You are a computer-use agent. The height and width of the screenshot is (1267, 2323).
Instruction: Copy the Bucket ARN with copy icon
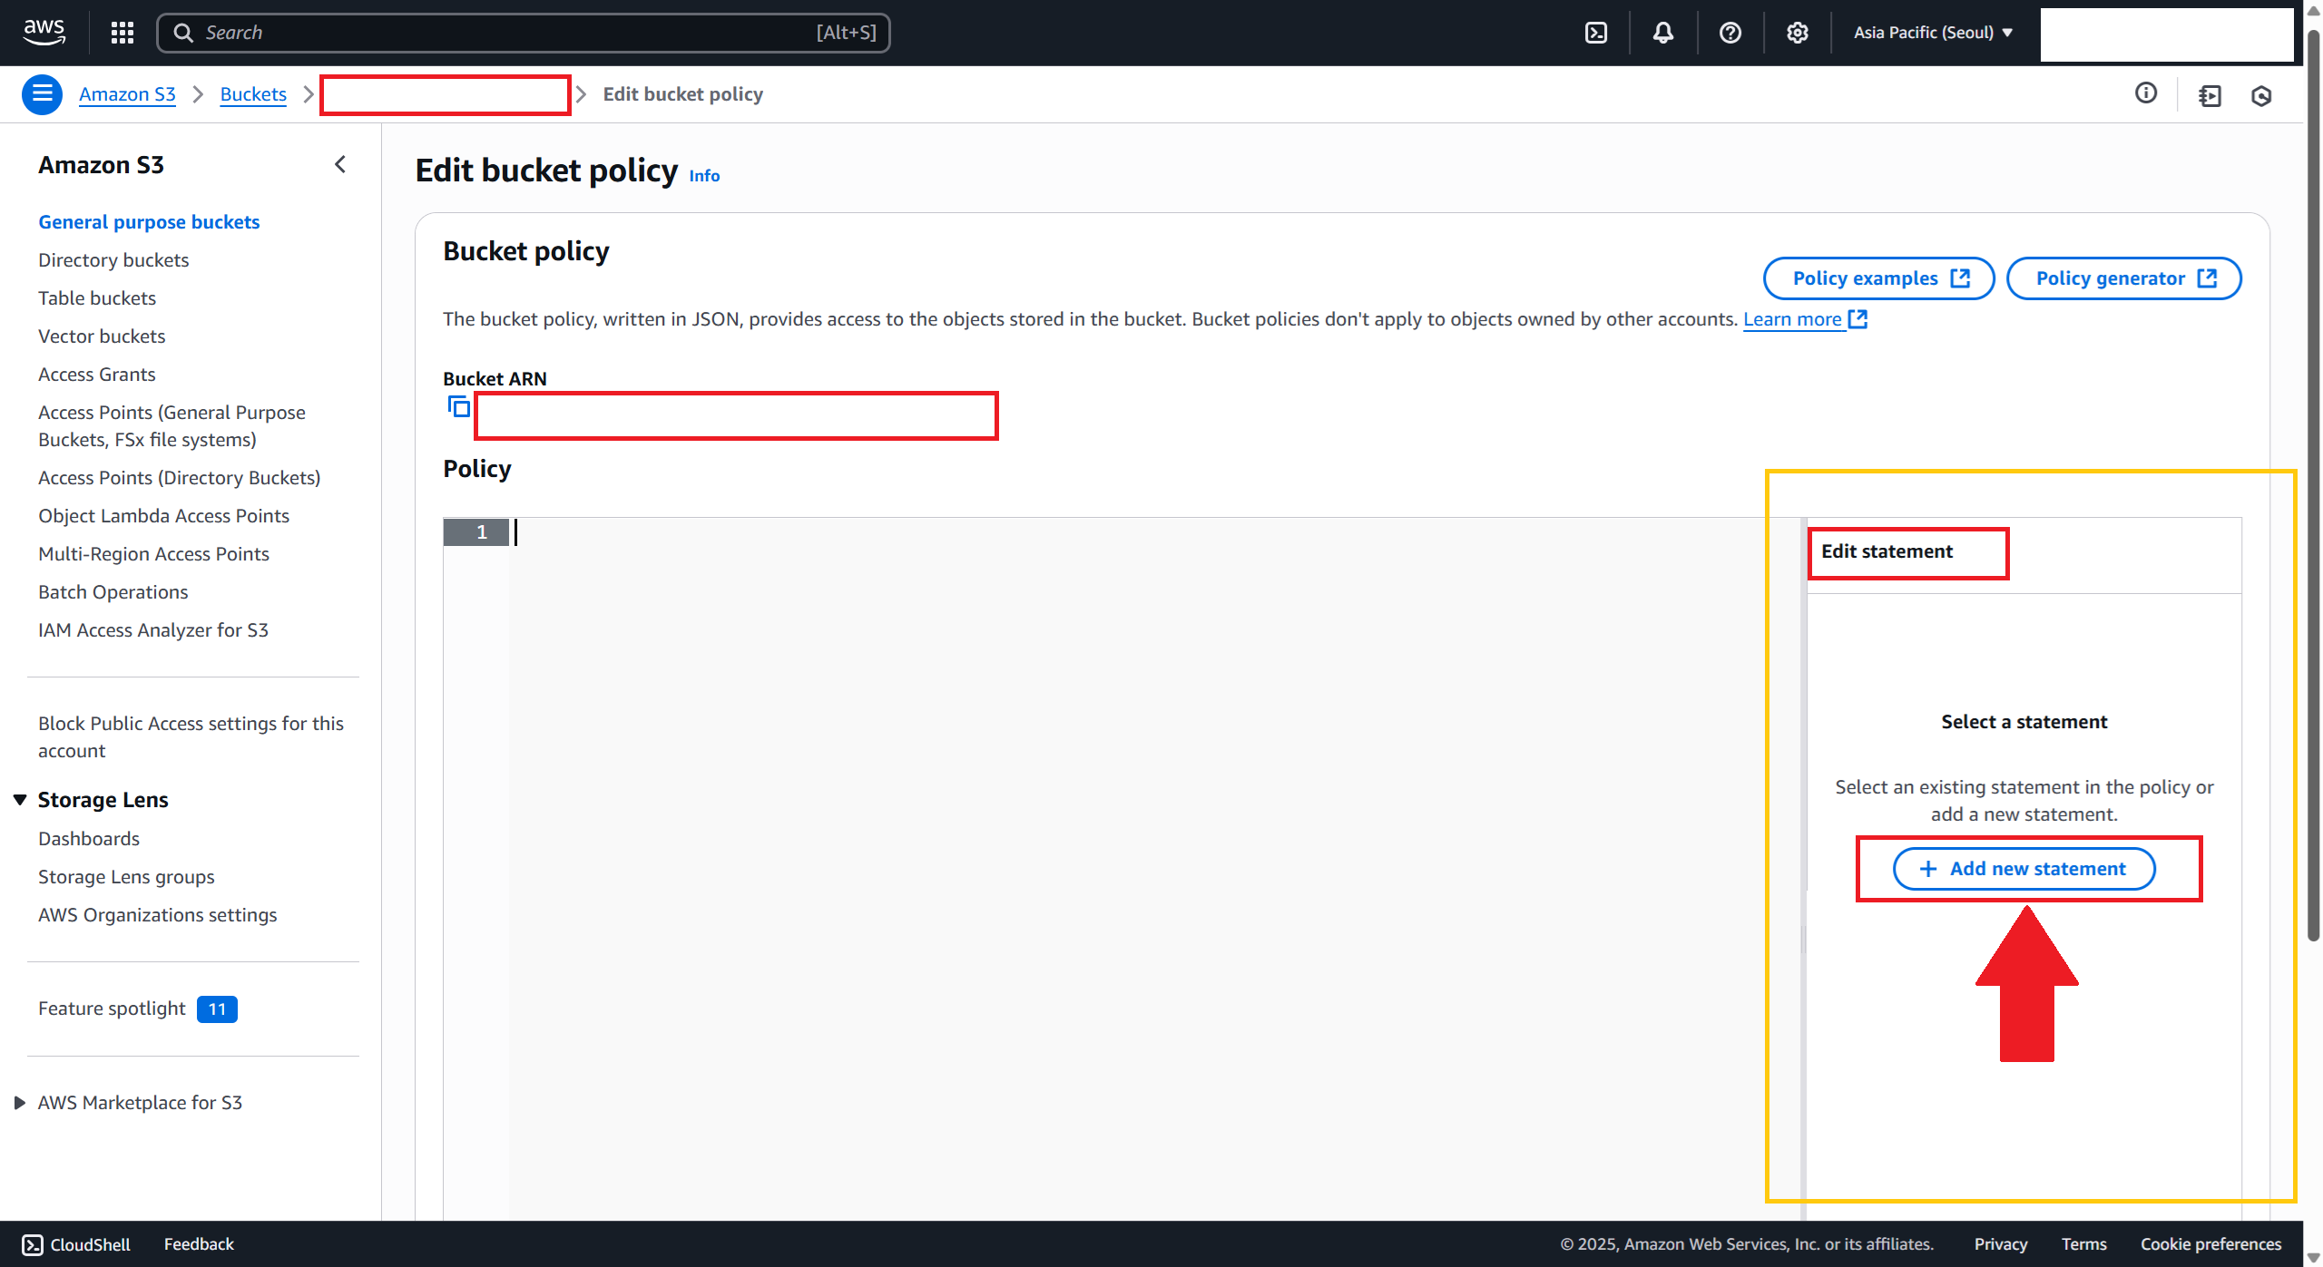(x=459, y=406)
